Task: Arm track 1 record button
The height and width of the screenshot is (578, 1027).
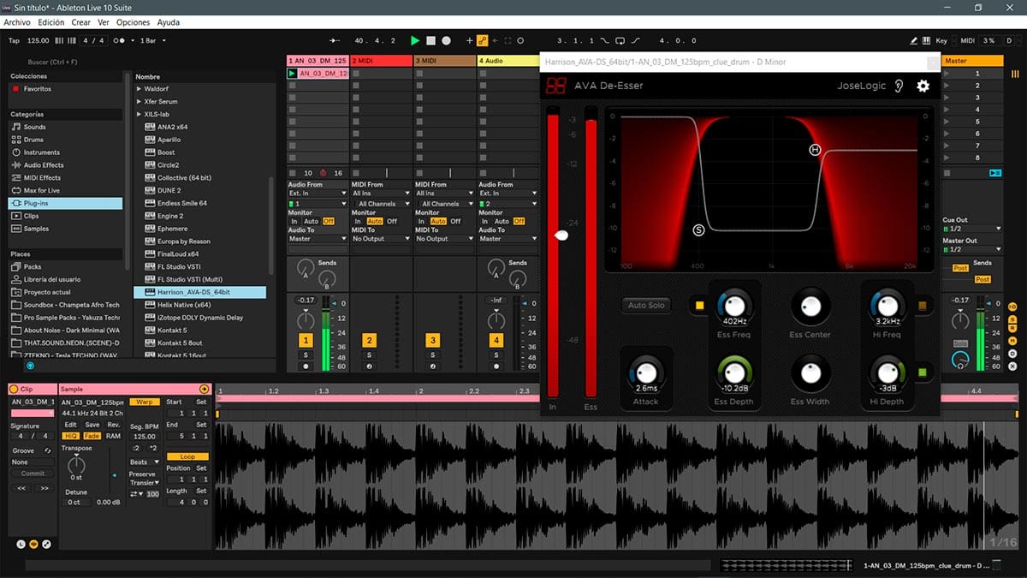Action: [x=306, y=366]
